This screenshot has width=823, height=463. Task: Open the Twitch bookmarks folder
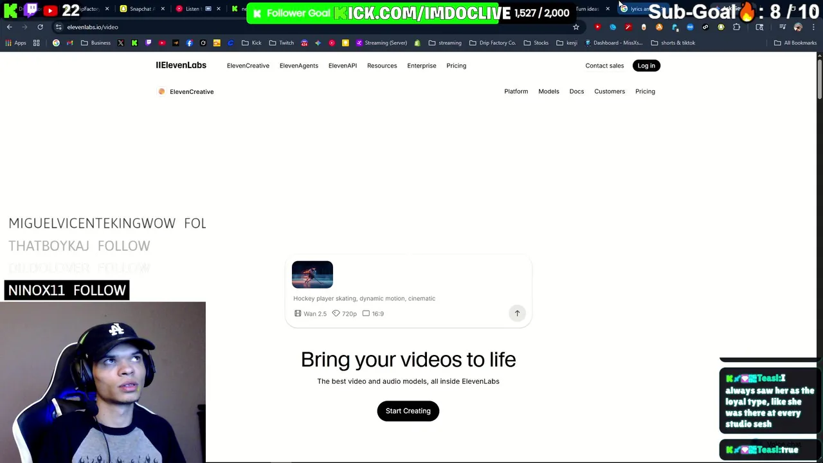(x=282, y=43)
